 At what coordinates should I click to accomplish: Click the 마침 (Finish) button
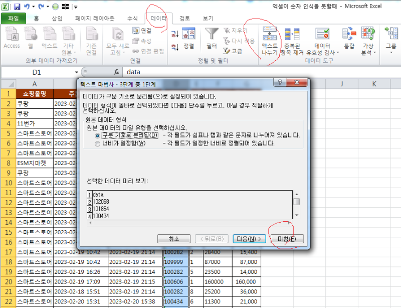pyautogui.click(x=286, y=239)
